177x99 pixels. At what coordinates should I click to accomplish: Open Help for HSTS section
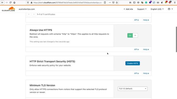[146, 73]
